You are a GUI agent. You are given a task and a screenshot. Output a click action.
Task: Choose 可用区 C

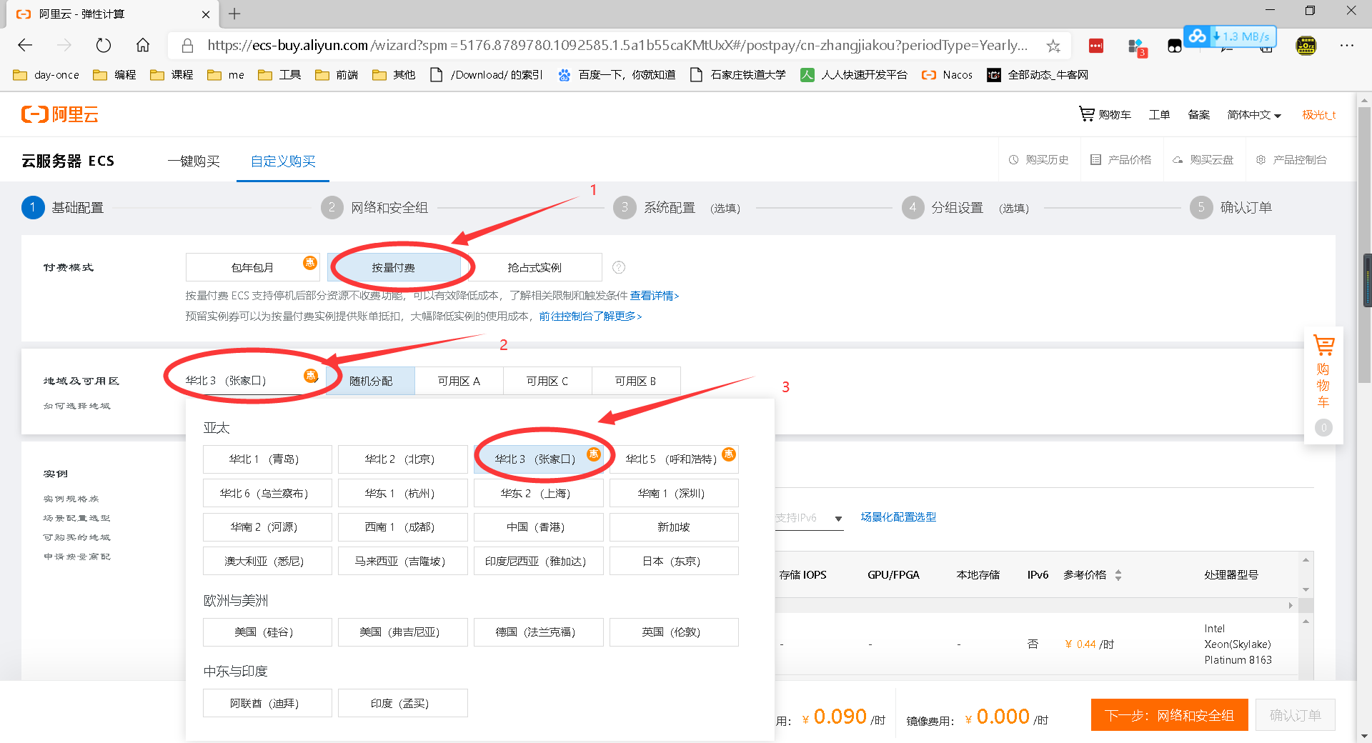(547, 381)
